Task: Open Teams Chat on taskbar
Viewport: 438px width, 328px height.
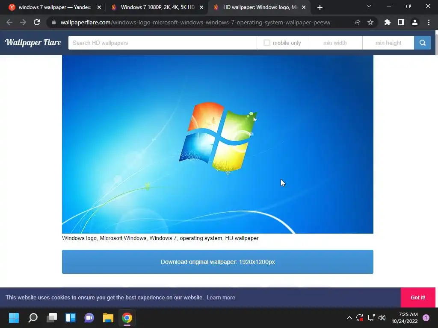Action: [x=89, y=318]
